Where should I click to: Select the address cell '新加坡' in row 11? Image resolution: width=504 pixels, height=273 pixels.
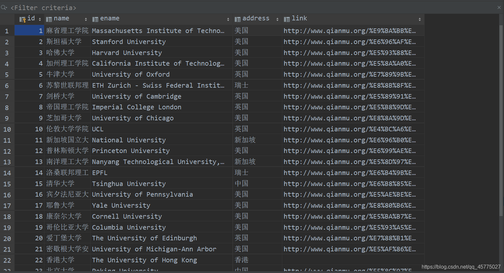[x=257, y=140]
